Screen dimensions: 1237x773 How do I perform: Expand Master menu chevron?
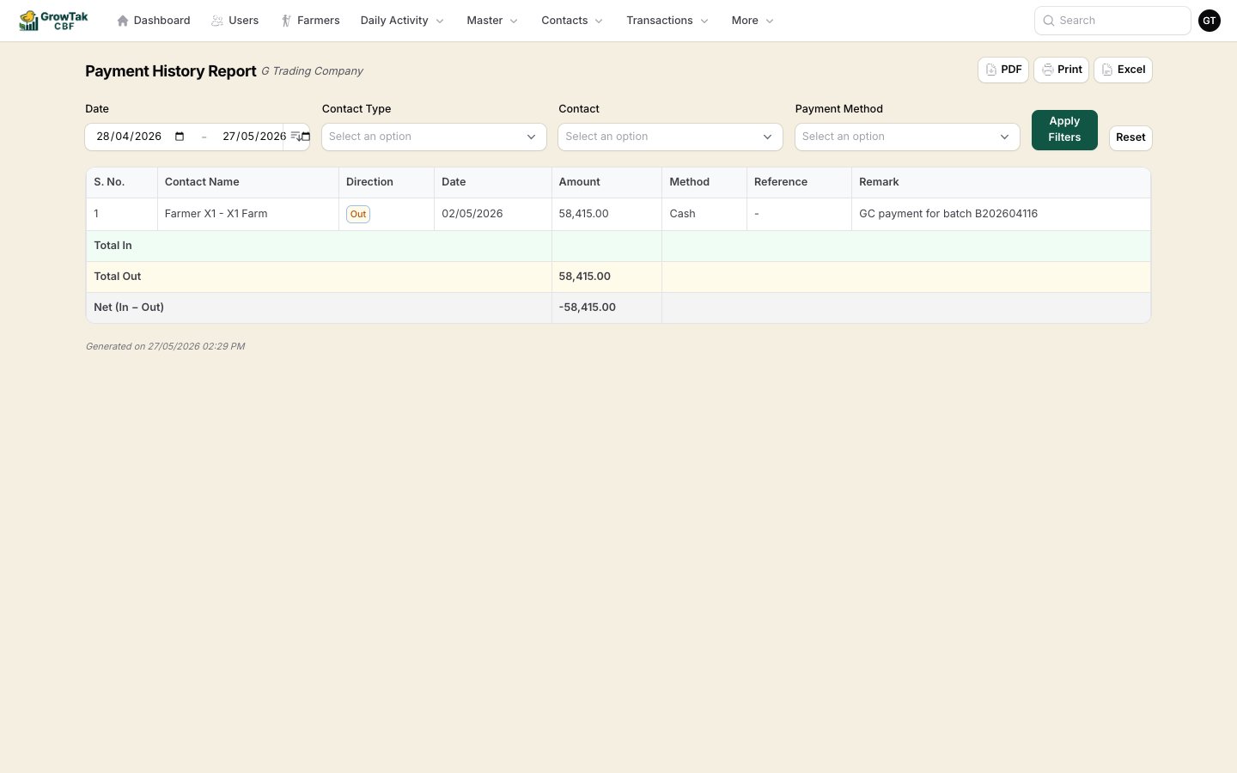click(514, 21)
